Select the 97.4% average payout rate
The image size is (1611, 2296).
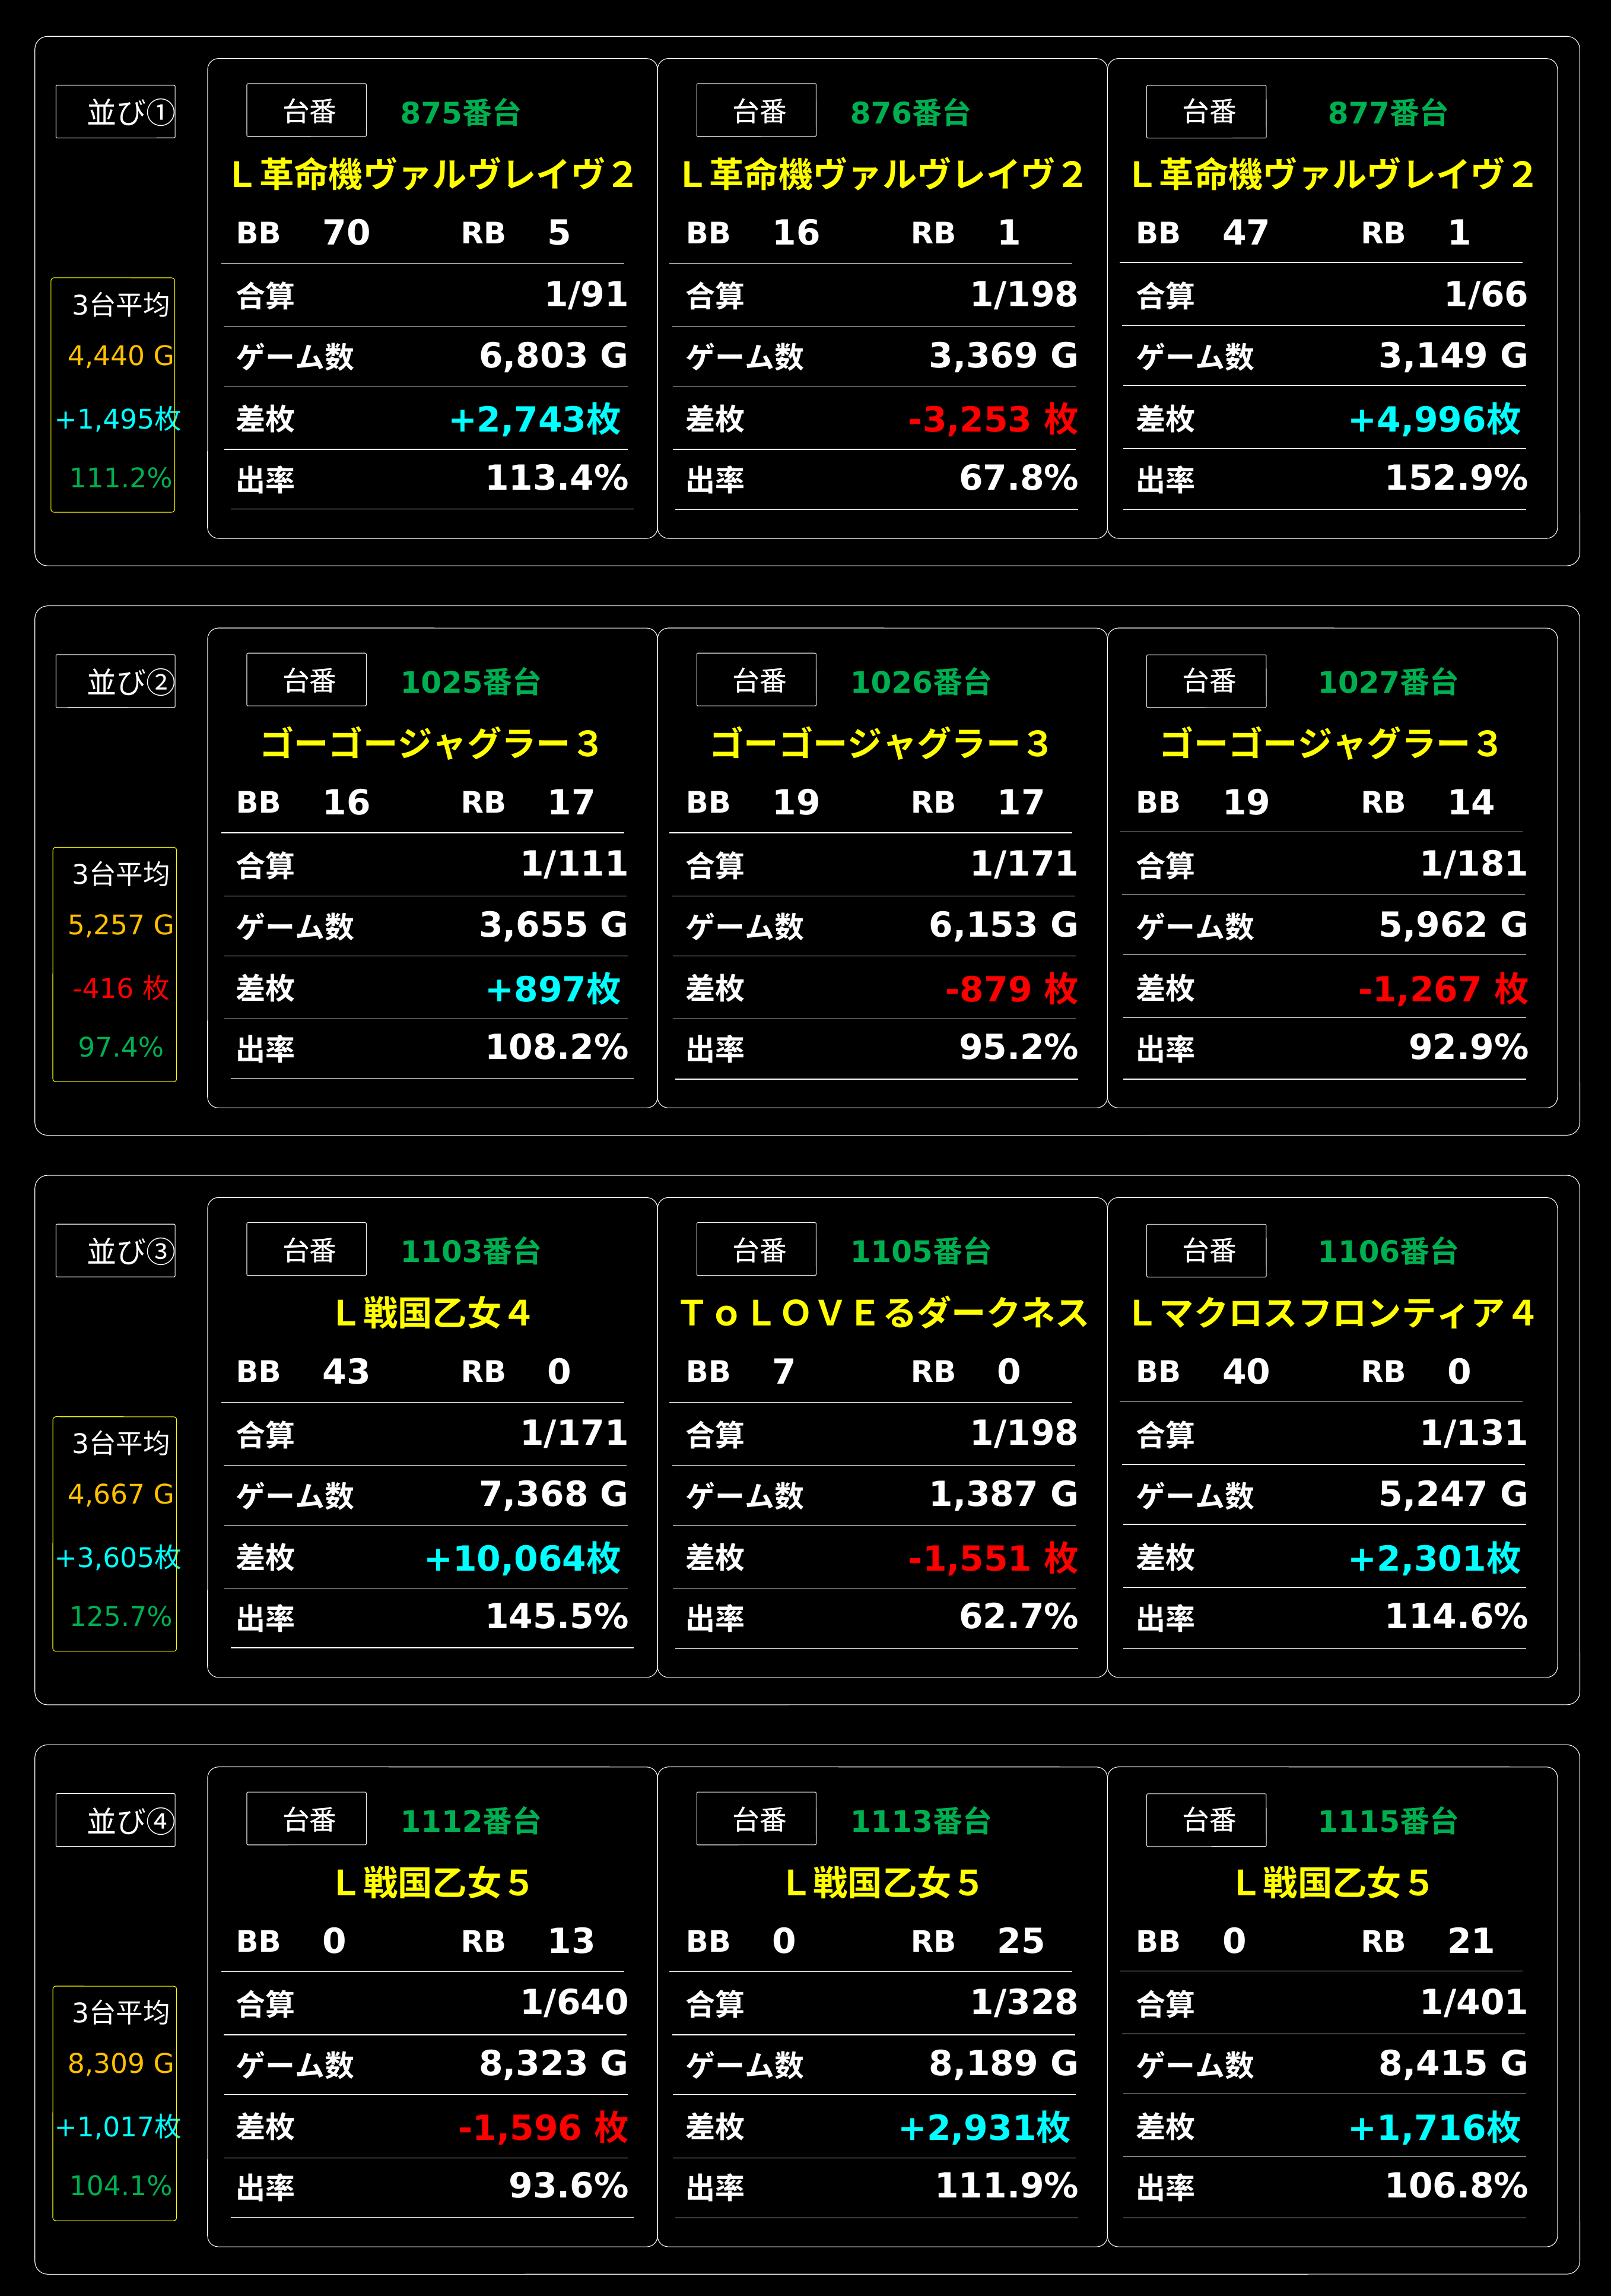coord(120,1047)
